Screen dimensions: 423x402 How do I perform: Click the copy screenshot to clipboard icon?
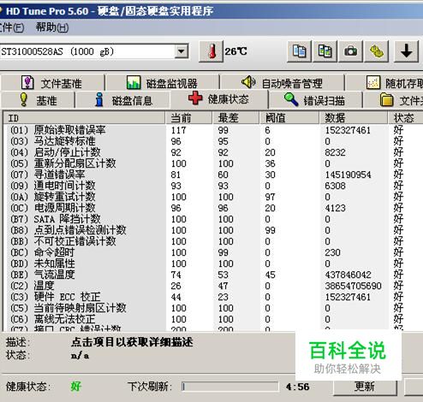(x=325, y=51)
